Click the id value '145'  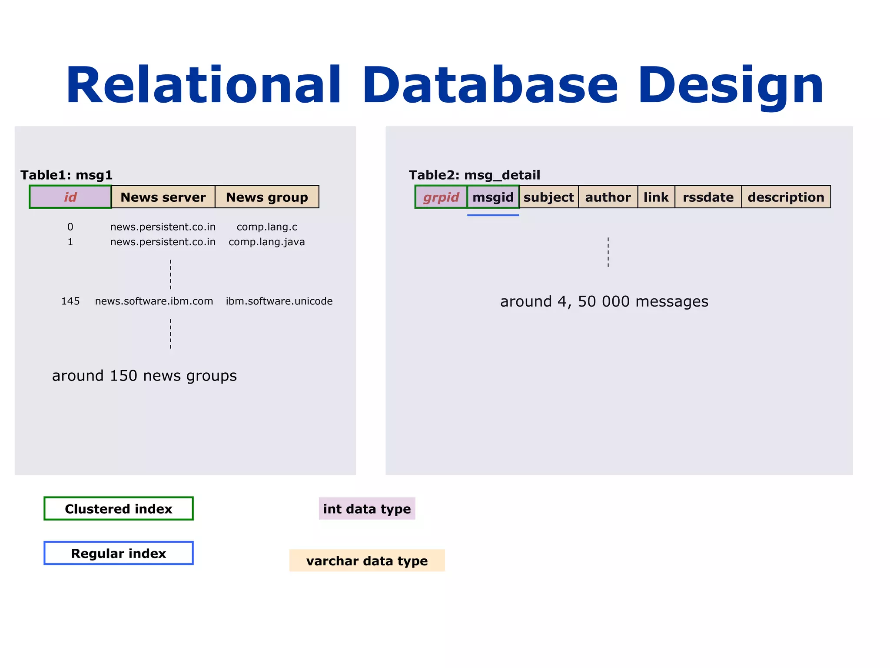click(x=70, y=301)
